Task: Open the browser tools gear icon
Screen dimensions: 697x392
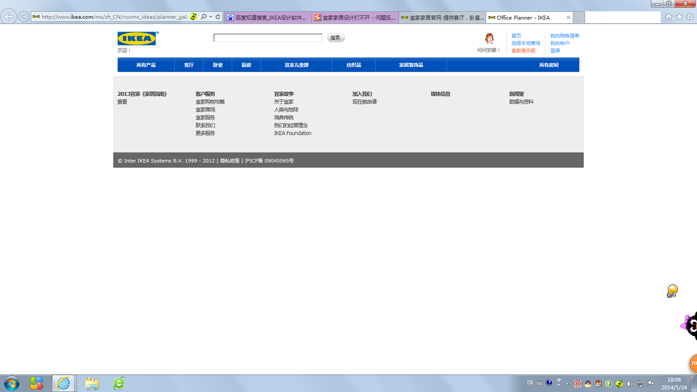Action: coord(690,17)
